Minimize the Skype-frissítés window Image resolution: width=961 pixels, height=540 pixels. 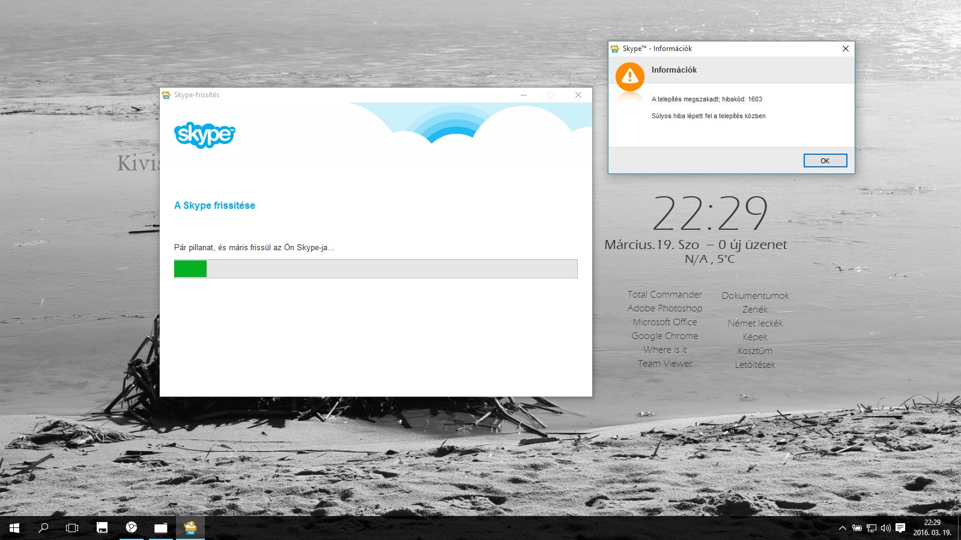pos(524,95)
